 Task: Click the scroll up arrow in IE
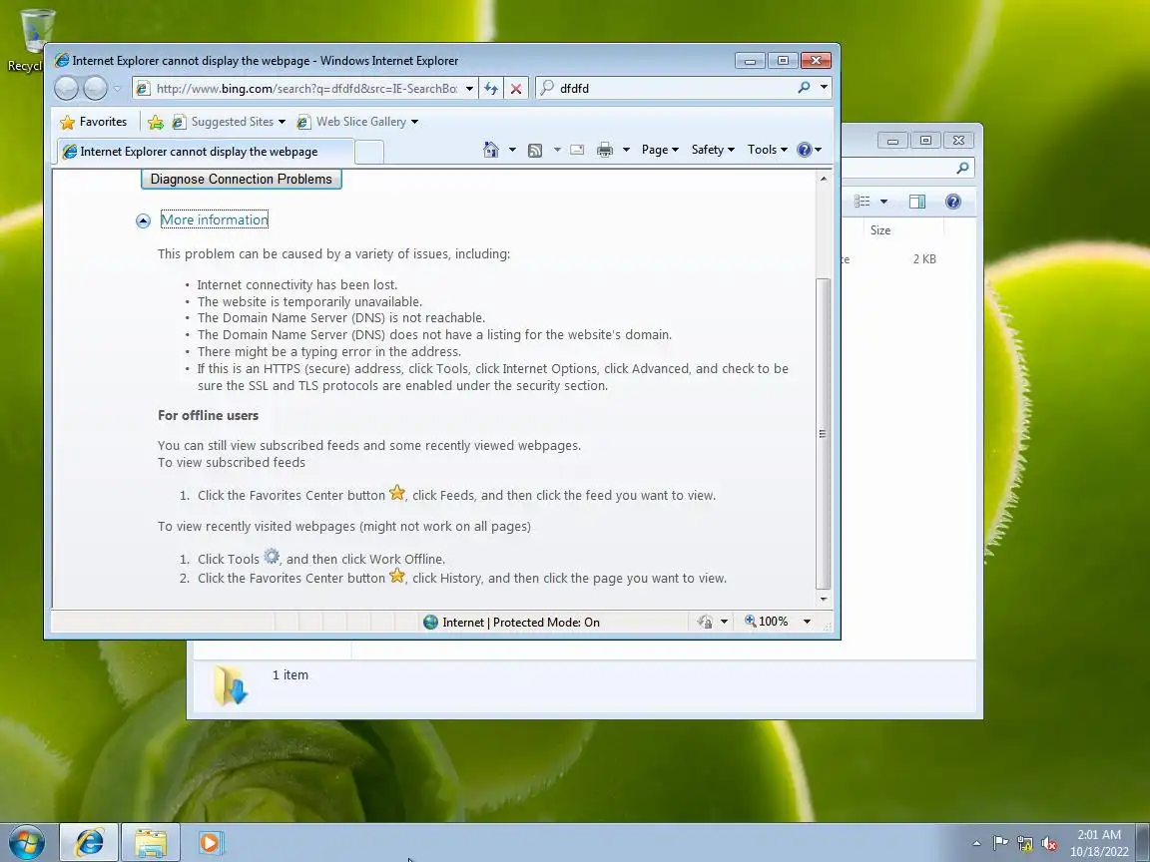(823, 179)
